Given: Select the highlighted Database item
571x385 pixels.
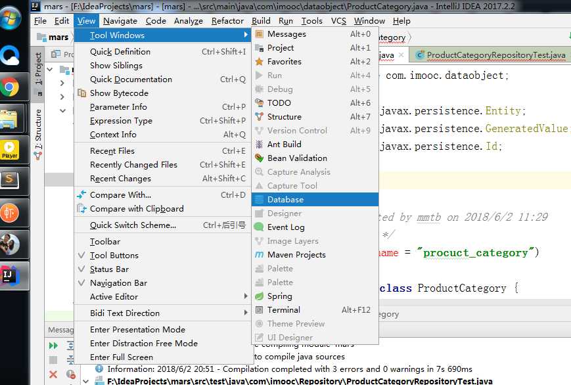Looking at the screenshot, I should [x=315, y=200].
